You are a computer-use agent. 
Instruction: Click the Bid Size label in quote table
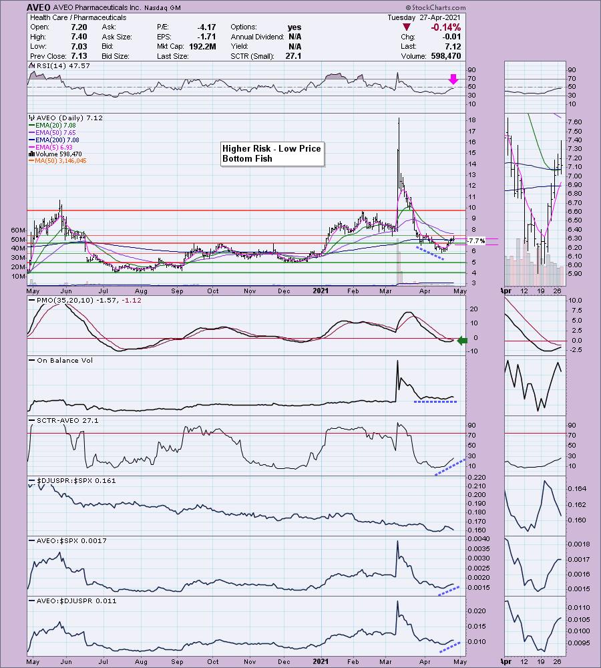tap(116, 56)
